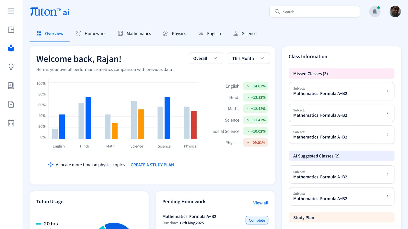Viewport: 408px width, 229px height.
Task: Click CREATE A STUDY PLAN link
Action: click(x=152, y=165)
